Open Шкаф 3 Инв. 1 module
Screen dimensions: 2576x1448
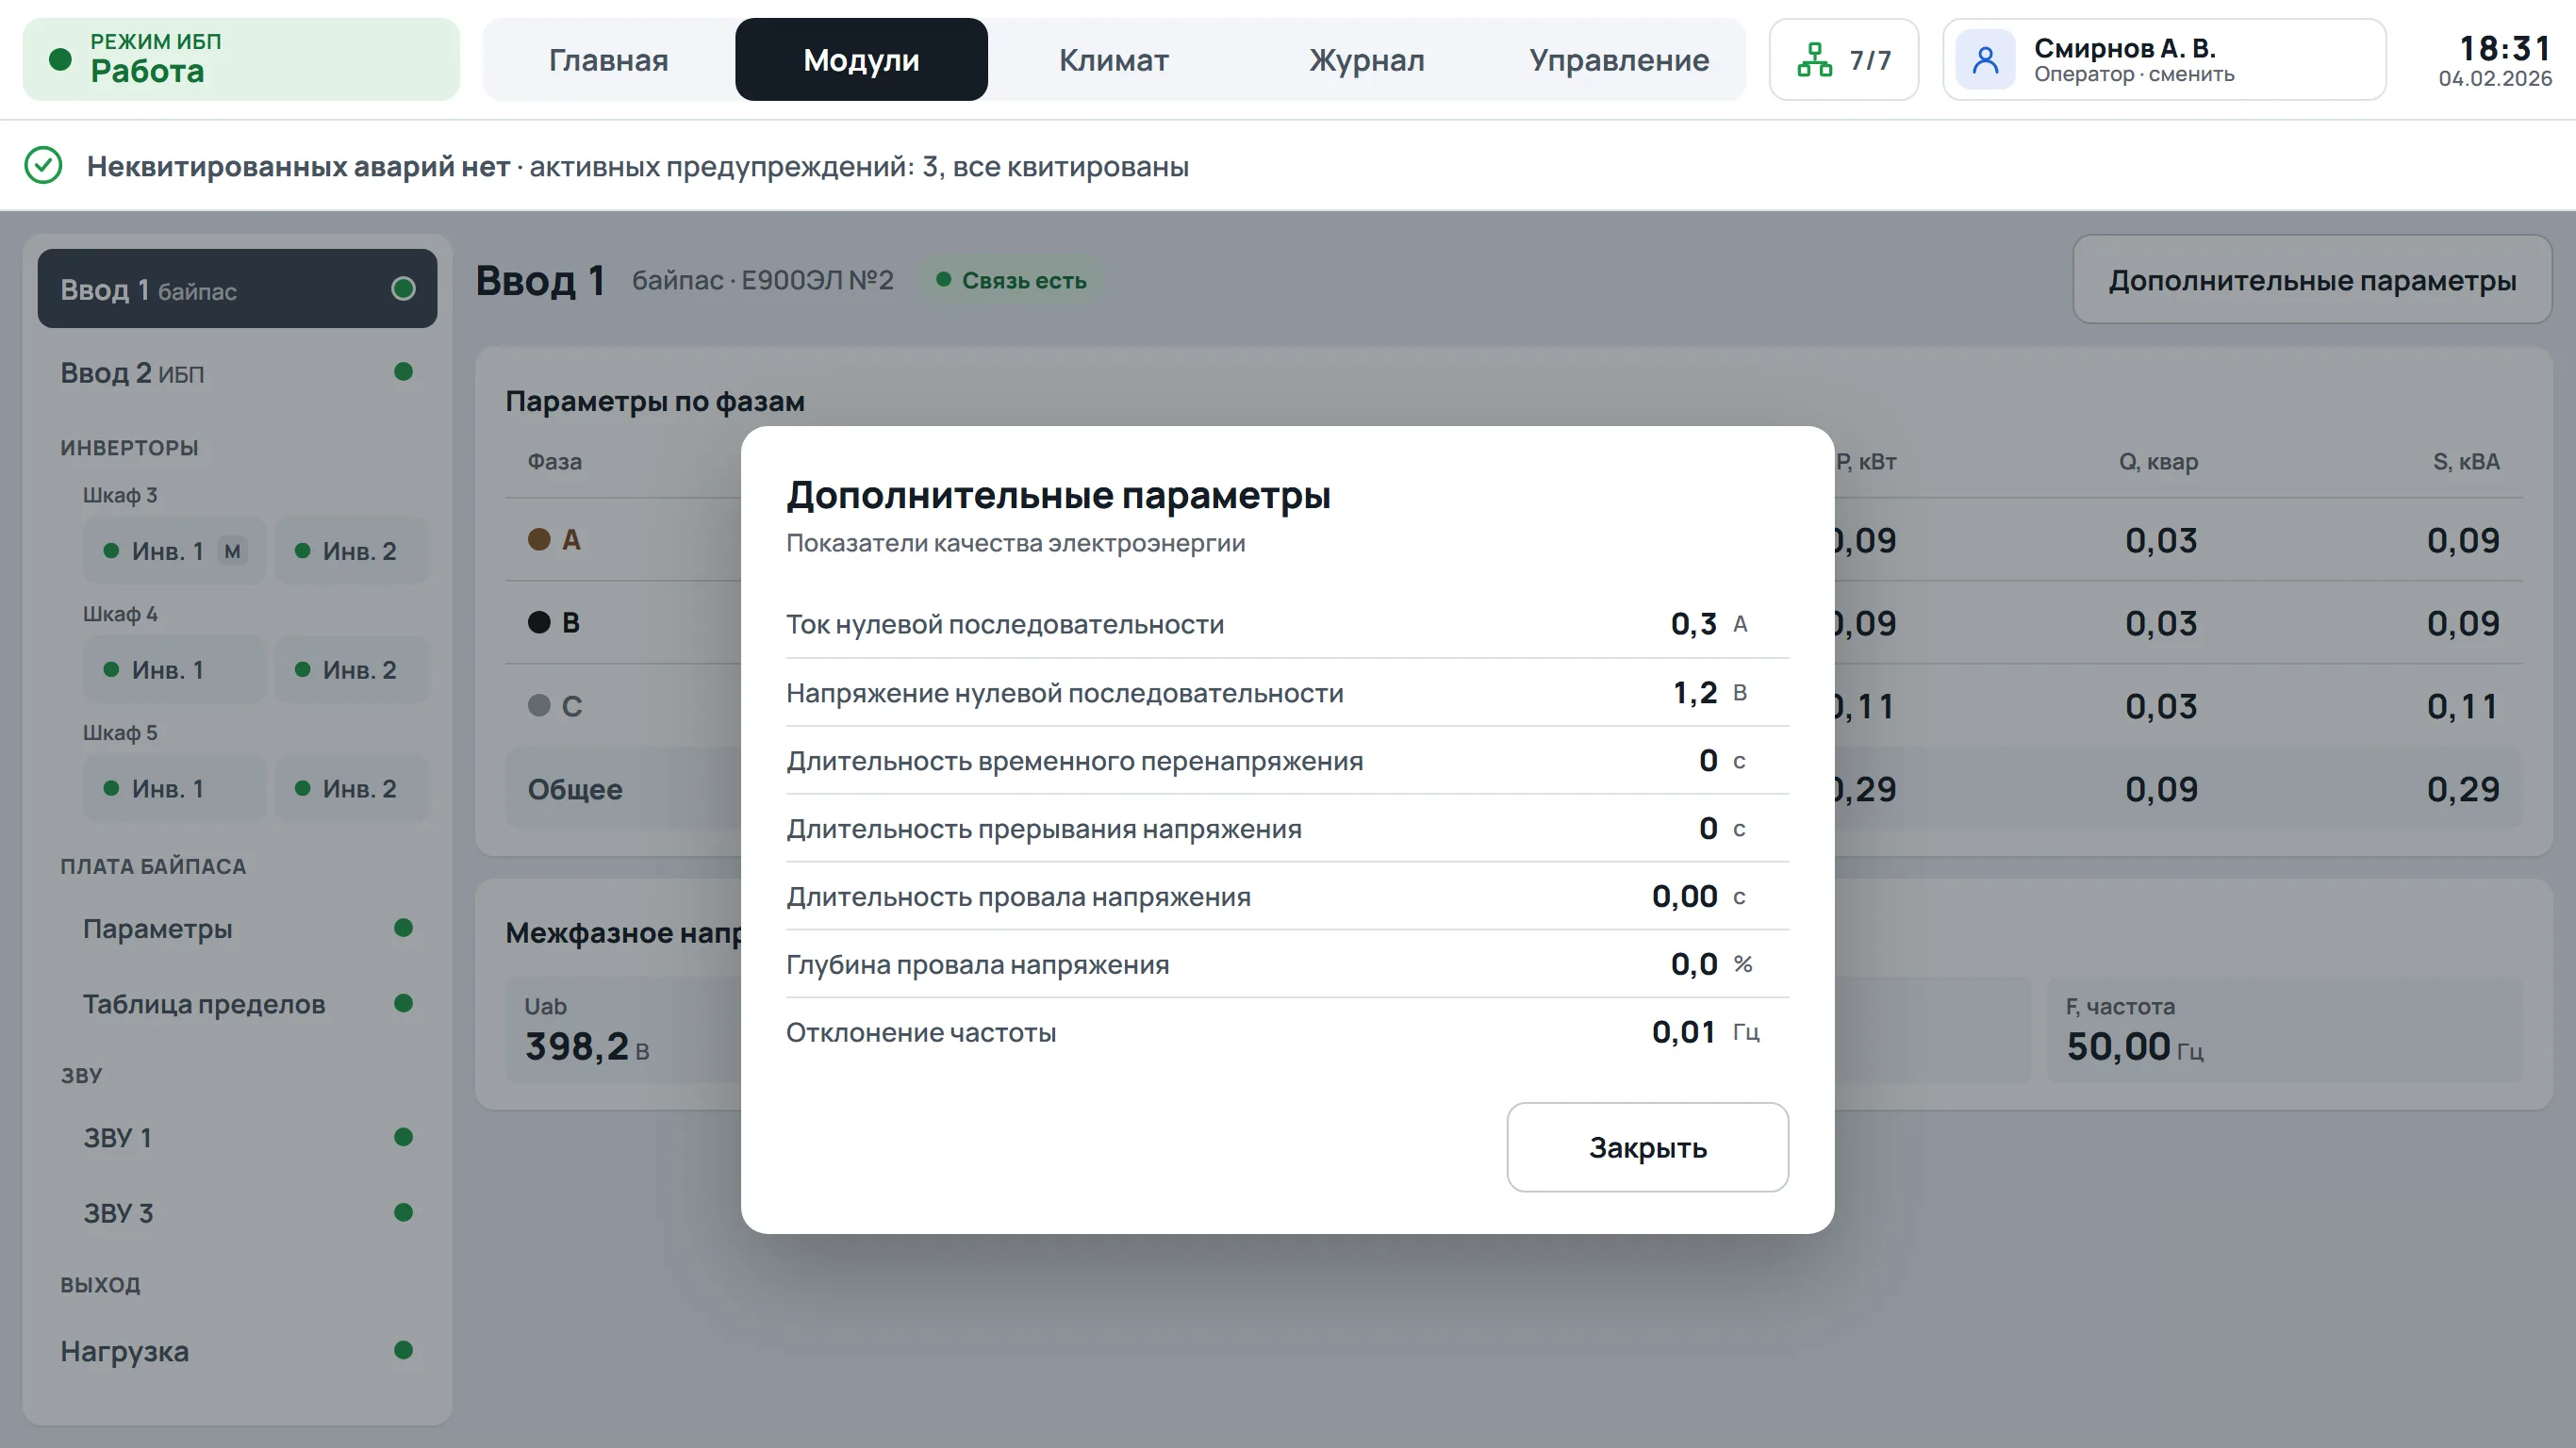coord(174,551)
